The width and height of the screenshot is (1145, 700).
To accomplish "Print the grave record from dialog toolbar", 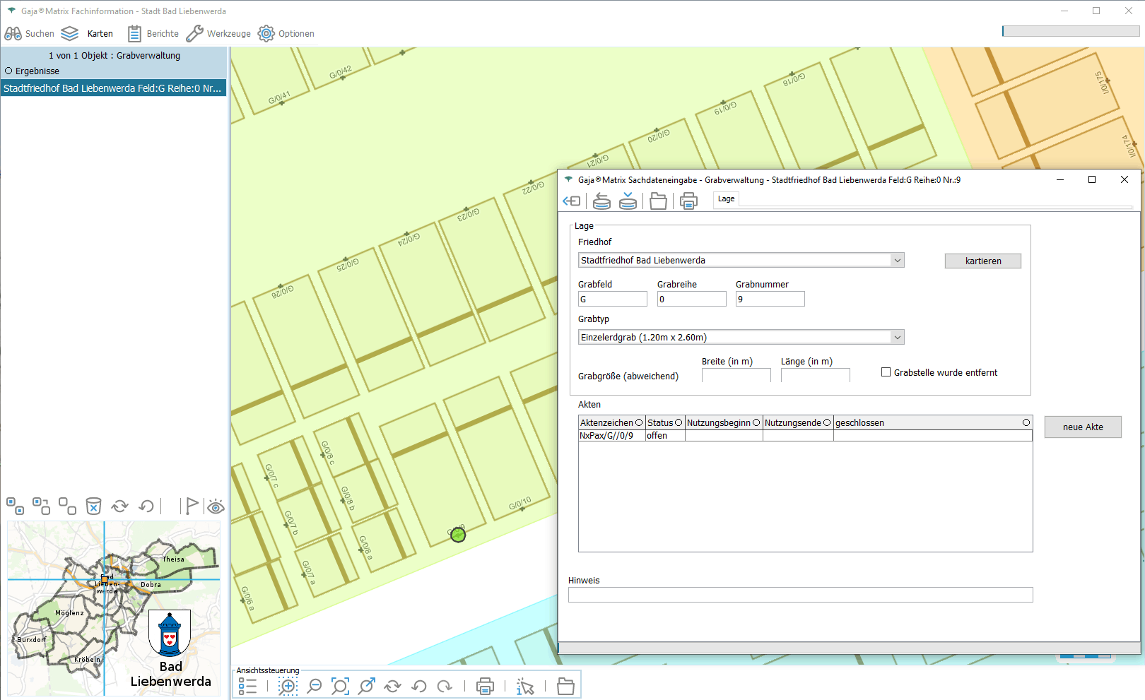I will pyautogui.click(x=688, y=201).
